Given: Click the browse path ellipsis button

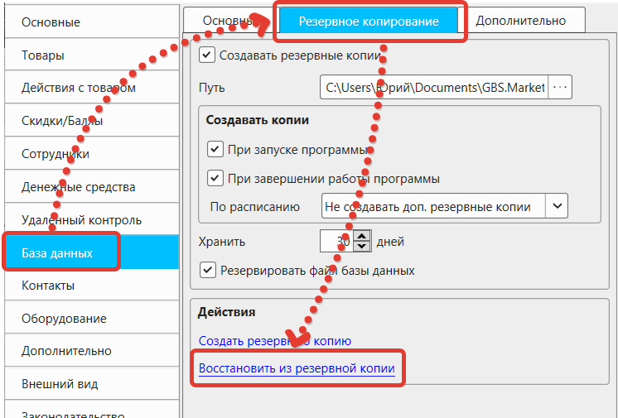Looking at the screenshot, I should click(x=561, y=87).
